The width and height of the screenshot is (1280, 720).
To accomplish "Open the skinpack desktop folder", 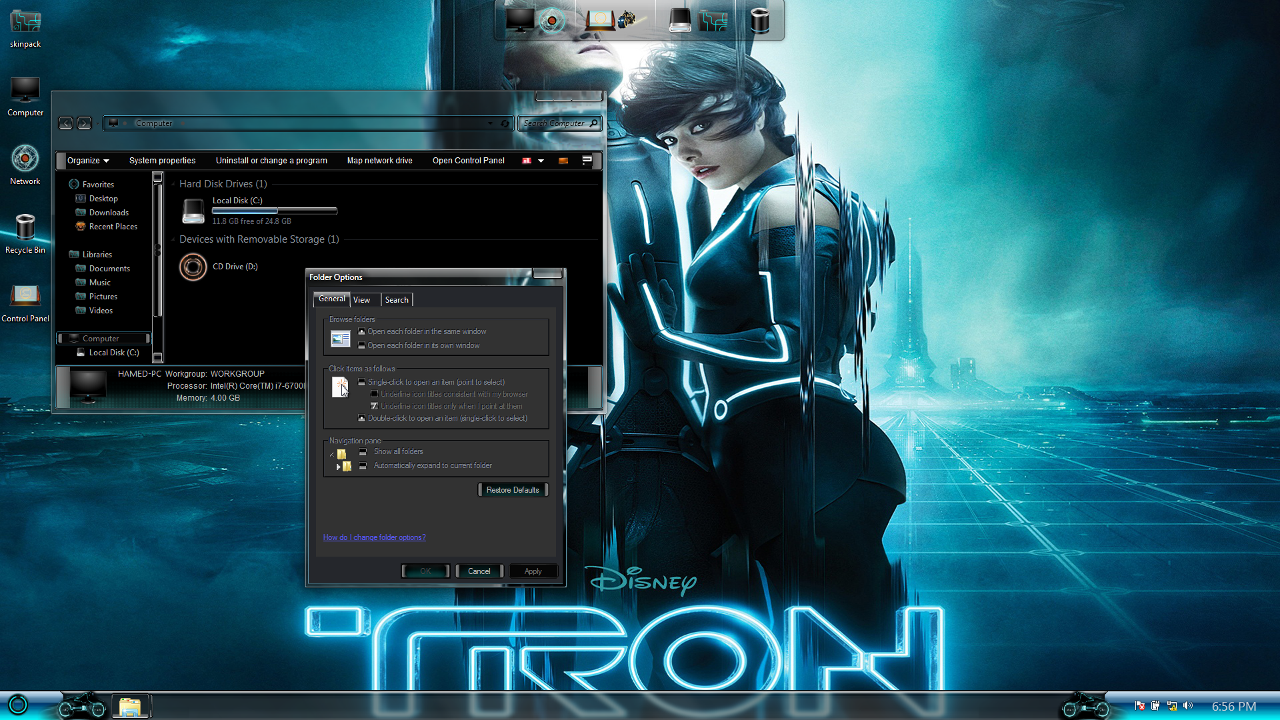I will pyautogui.click(x=25, y=23).
